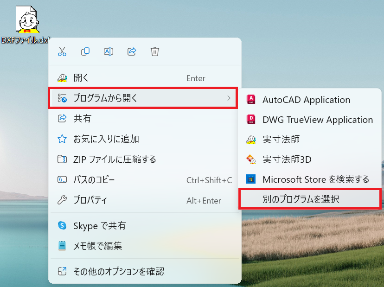Click the star icon beside お気に入りに追加

tap(62, 139)
